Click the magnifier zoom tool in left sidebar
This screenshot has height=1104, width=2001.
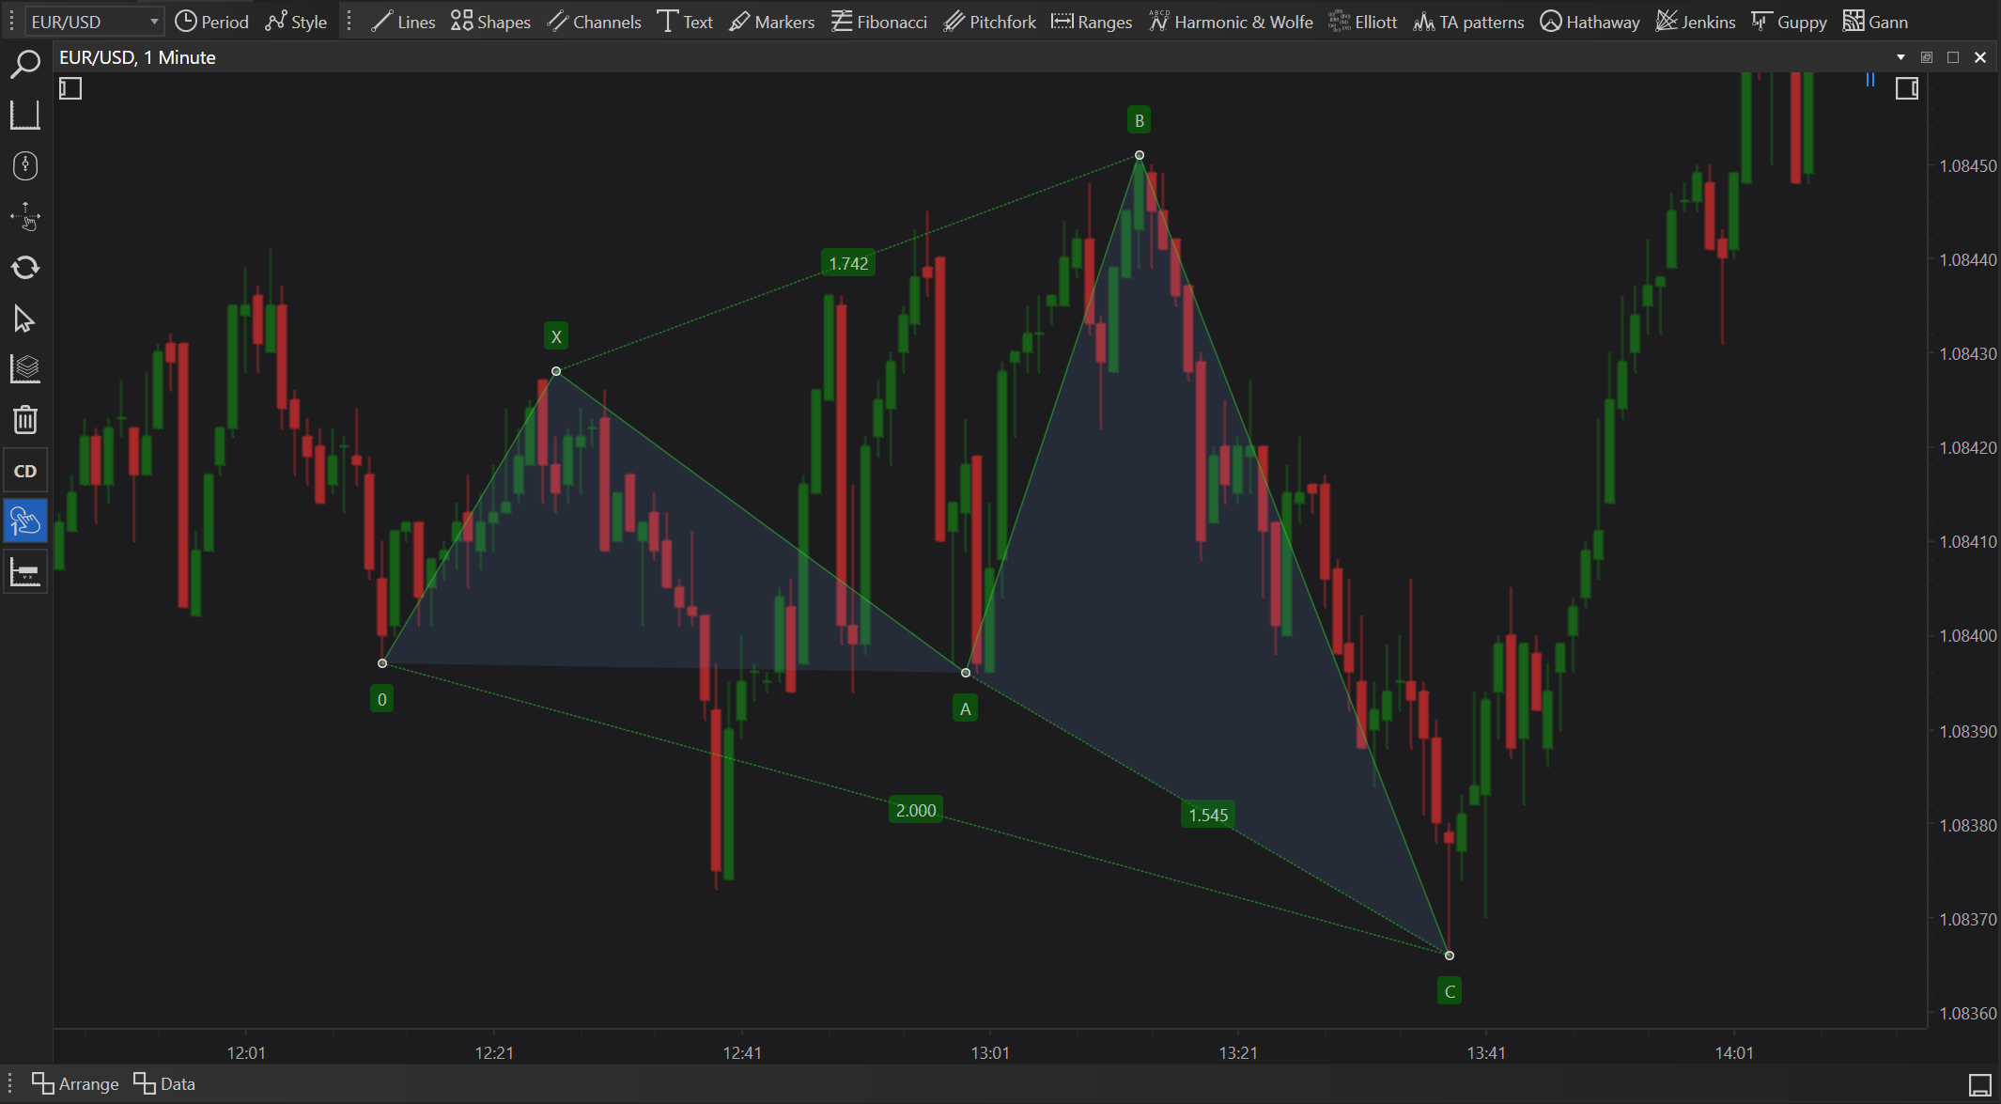(x=25, y=64)
